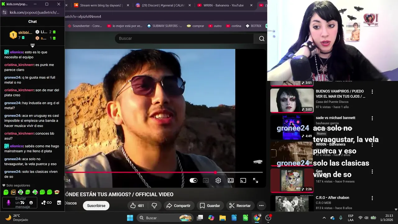Open 'sade vs michael bannett' video title

[336, 118]
